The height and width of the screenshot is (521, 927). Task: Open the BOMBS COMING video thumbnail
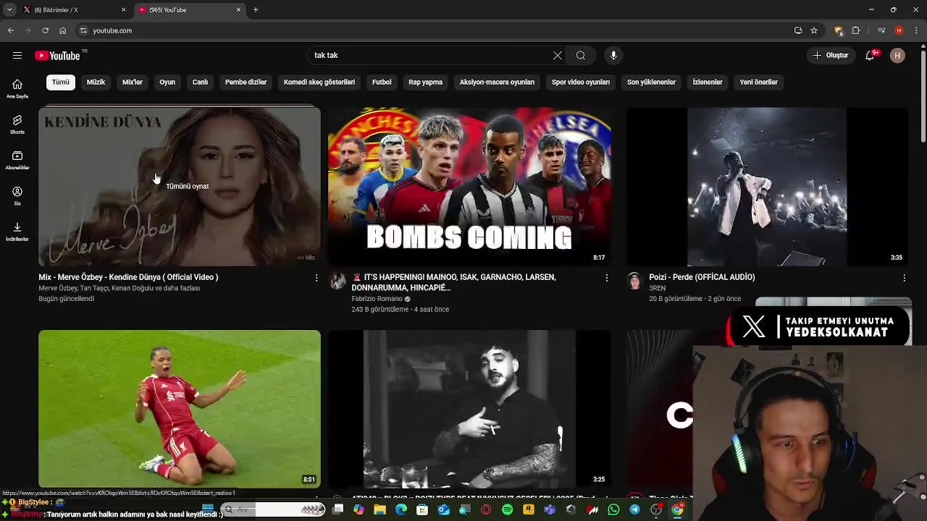click(469, 187)
